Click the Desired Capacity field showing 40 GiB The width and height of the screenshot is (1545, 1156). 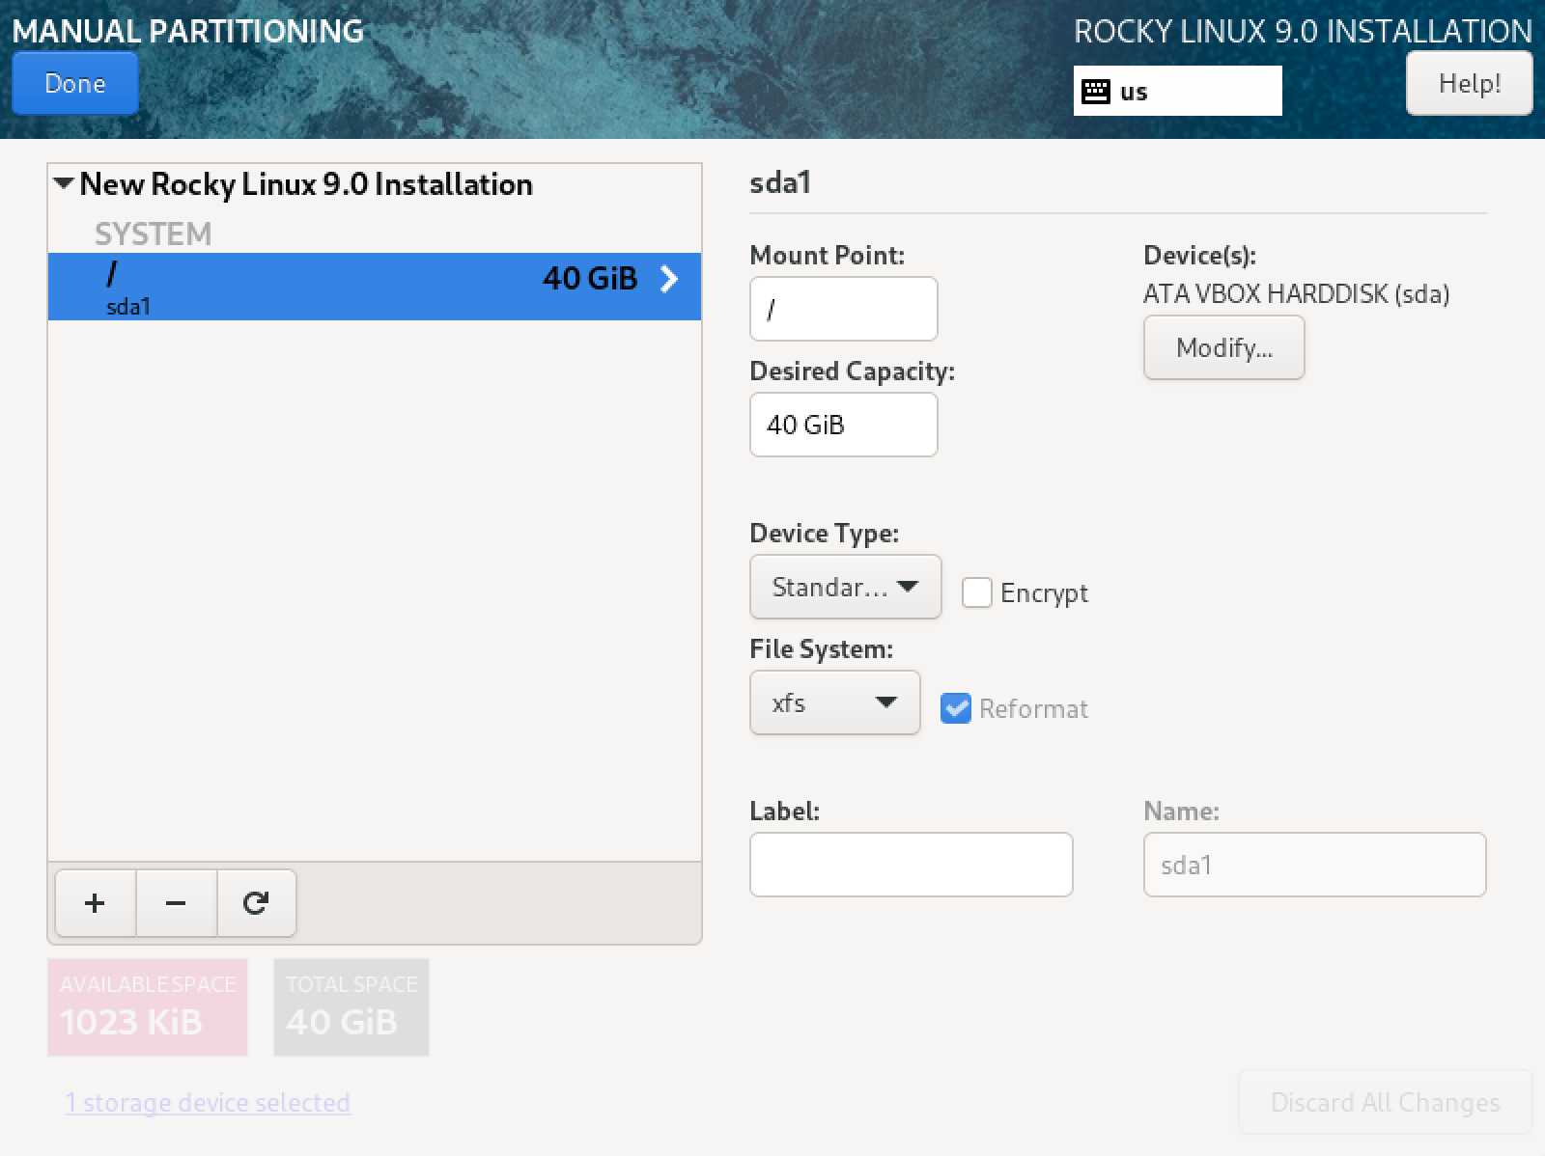(843, 425)
